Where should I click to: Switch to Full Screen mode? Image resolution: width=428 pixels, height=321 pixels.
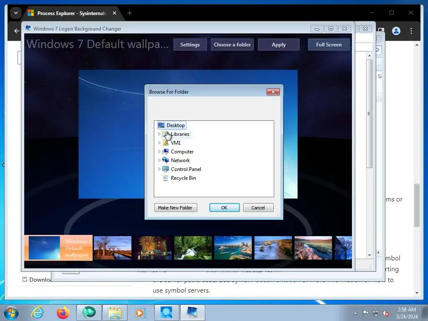(x=329, y=44)
